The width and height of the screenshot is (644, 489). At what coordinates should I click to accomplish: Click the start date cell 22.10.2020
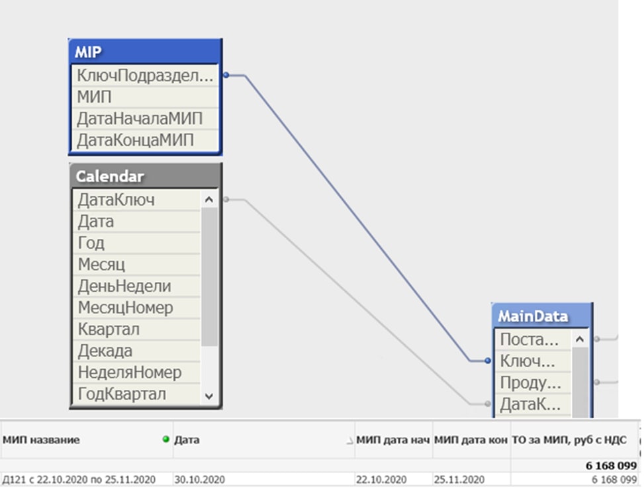coord(381,480)
